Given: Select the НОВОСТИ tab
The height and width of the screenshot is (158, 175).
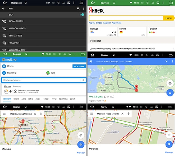Looking at the screenshot, I should [x=7, y=99].
